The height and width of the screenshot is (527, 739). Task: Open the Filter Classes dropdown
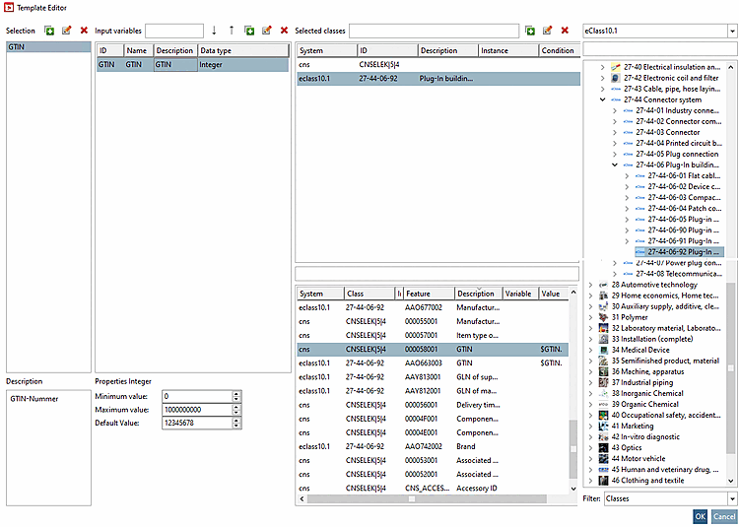(x=732, y=499)
